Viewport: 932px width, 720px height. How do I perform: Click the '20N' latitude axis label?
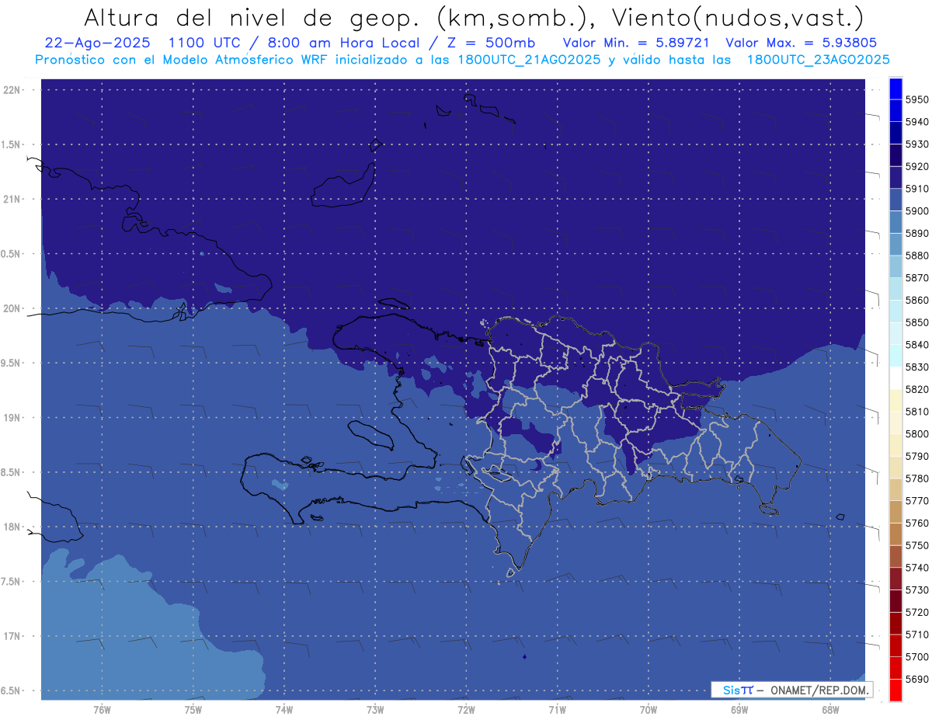(12, 308)
